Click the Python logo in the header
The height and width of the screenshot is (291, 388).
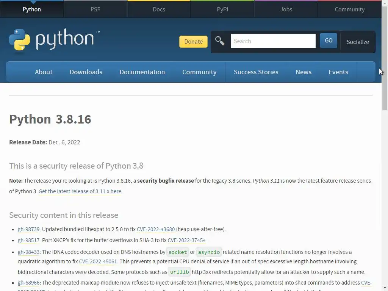pos(55,39)
